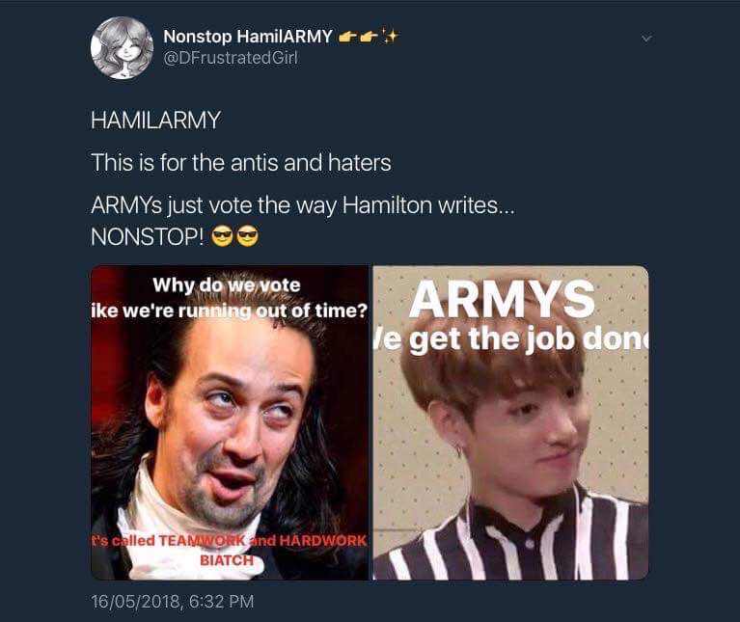Open the tweet options chevron menu
Viewport: 740px width, 622px height.
coord(646,39)
